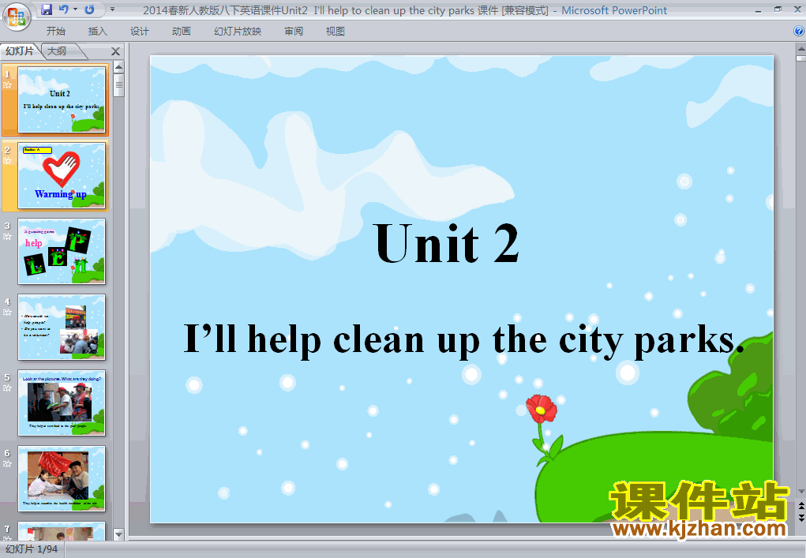The height and width of the screenshot is (558, 806).
Task: Click animation star icon beside slide 3
Action: point(7,237)
